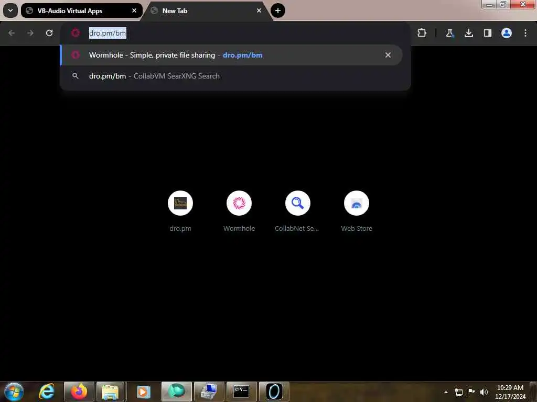537x402 pixels.
Task: Open the dro.pm shortcut tile
Action: pos(180,211)
